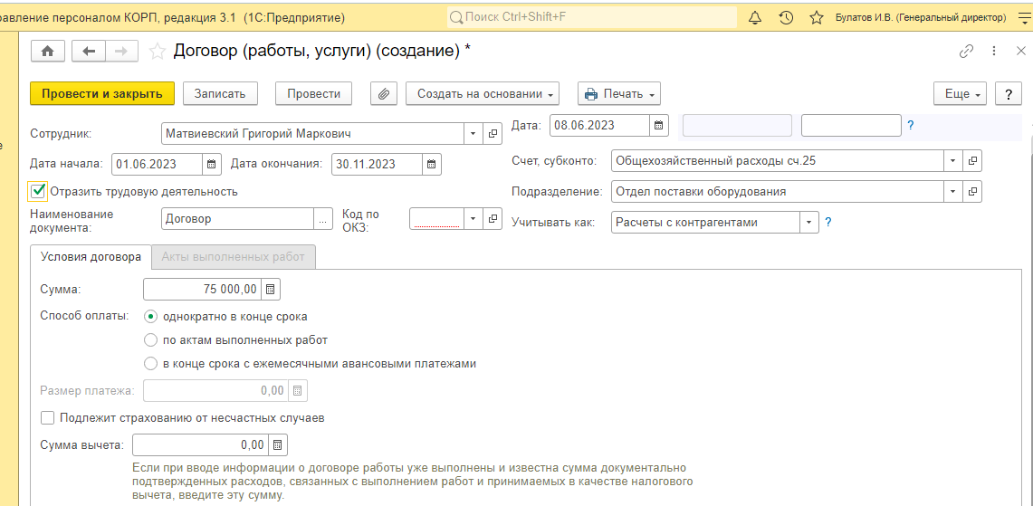Open the Еще menu

pos(963,93)
